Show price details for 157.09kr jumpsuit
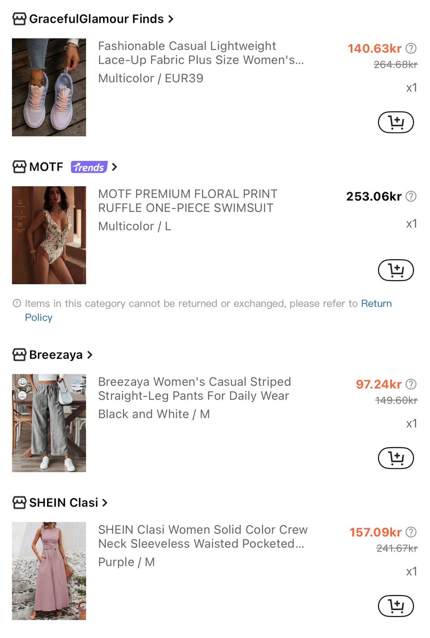 click(411, 532)
